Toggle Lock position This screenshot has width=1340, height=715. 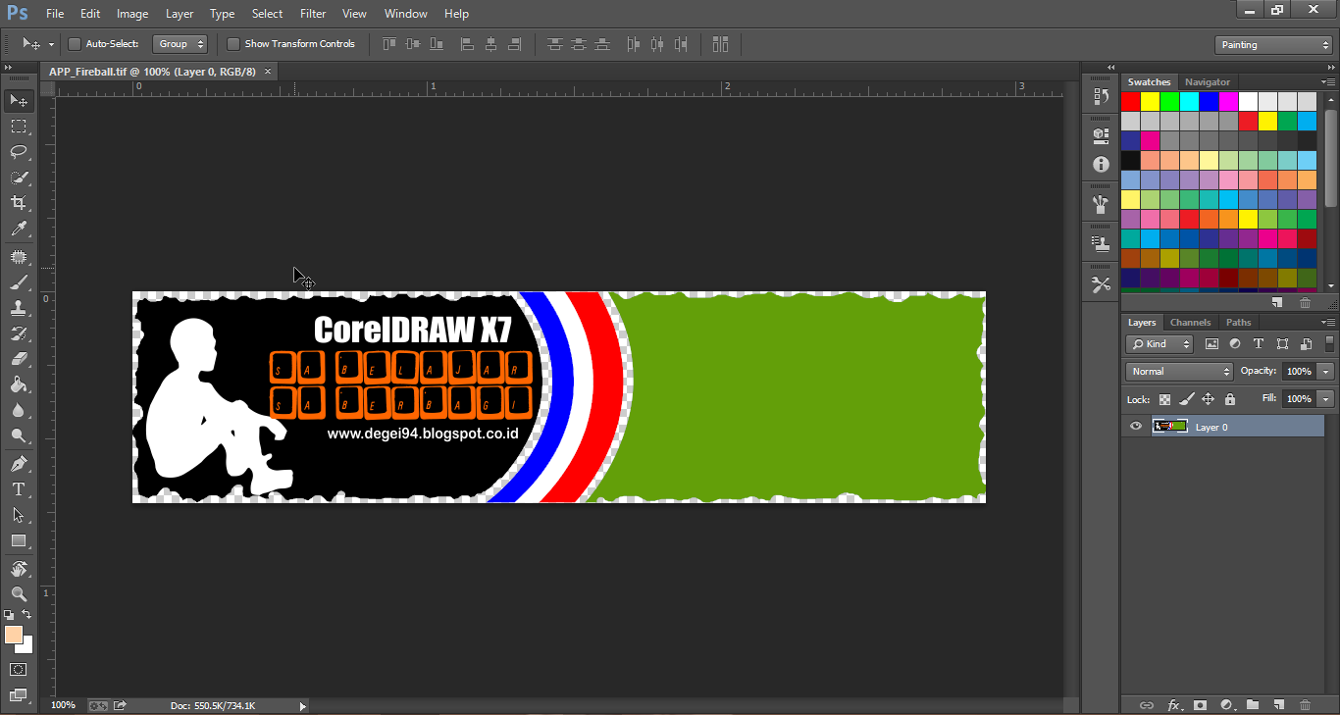(1208, 399)
